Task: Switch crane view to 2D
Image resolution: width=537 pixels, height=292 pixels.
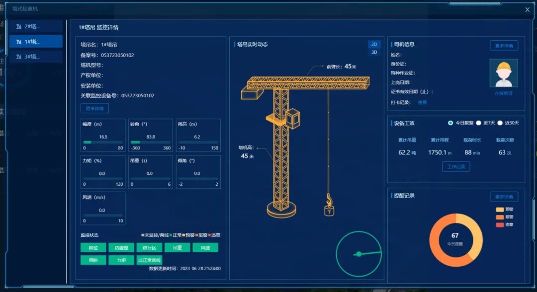Action: [x=374, y=44]
